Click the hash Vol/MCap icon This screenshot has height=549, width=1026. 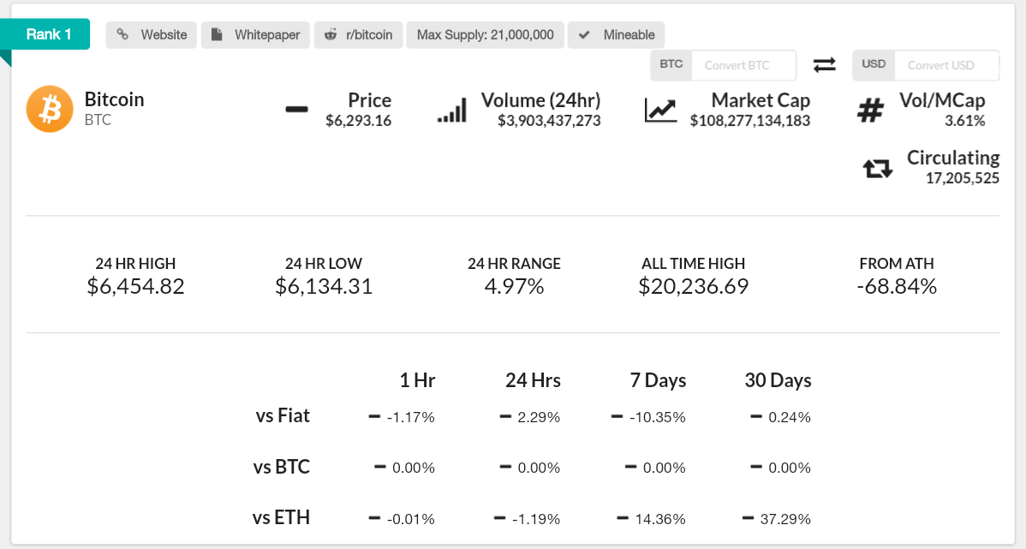[x=871, y=110]
